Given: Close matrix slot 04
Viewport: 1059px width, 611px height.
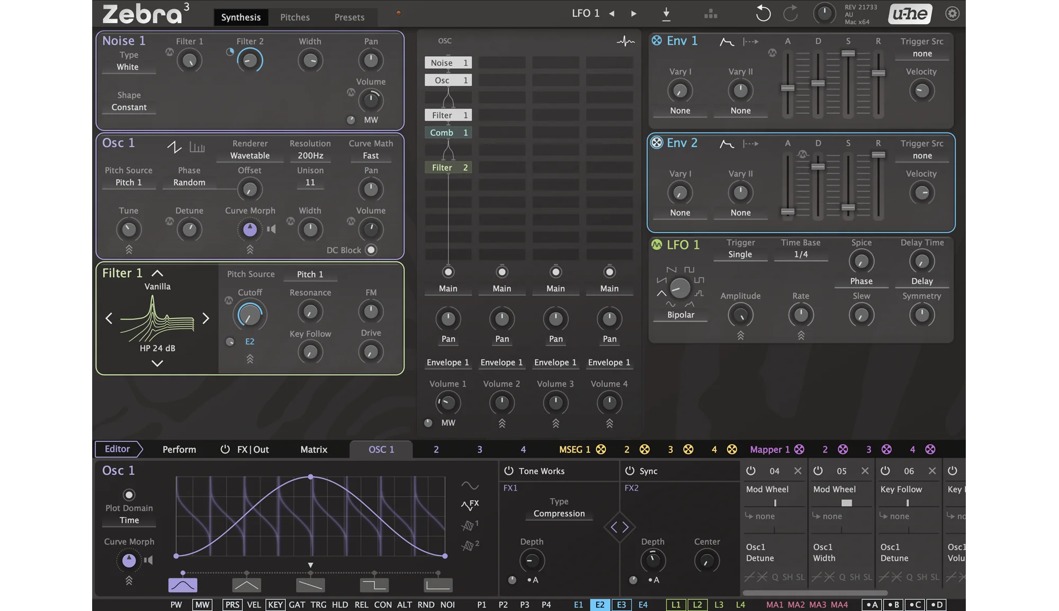Looking at the screenshot, I should pos(797,471).
